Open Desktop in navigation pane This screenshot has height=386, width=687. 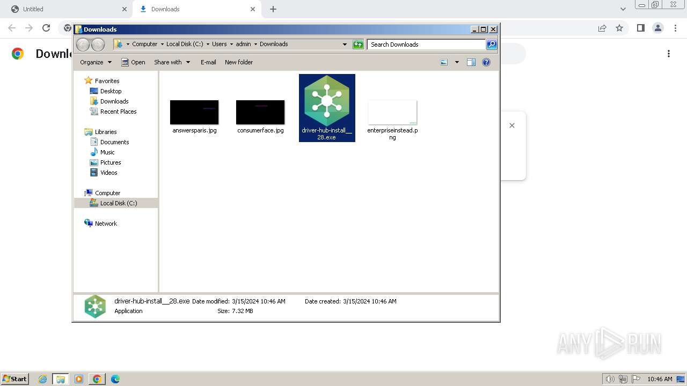111,91
